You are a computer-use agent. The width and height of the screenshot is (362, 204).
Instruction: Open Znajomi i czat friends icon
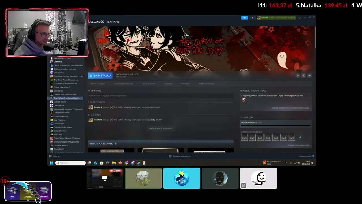(313, 156)
